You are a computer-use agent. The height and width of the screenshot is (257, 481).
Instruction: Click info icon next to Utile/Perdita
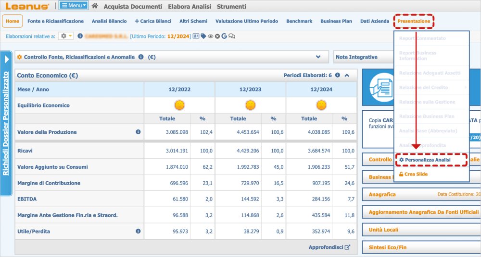tap(138, 231)
